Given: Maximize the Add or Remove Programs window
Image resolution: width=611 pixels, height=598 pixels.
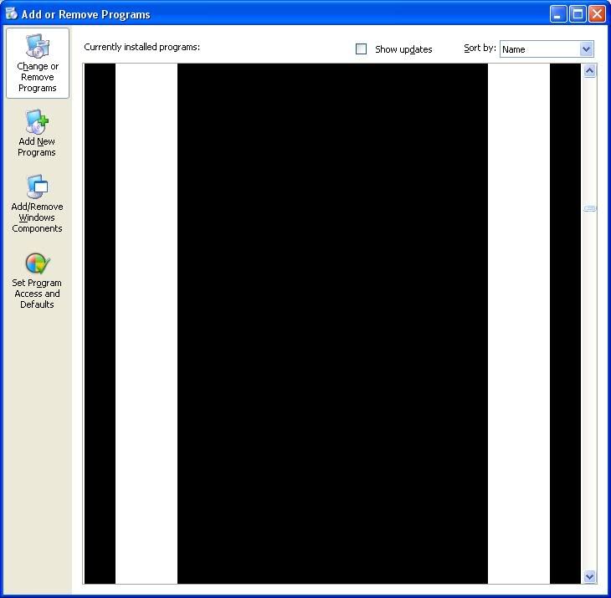Looking at the screenshot, I should point(578,14).
